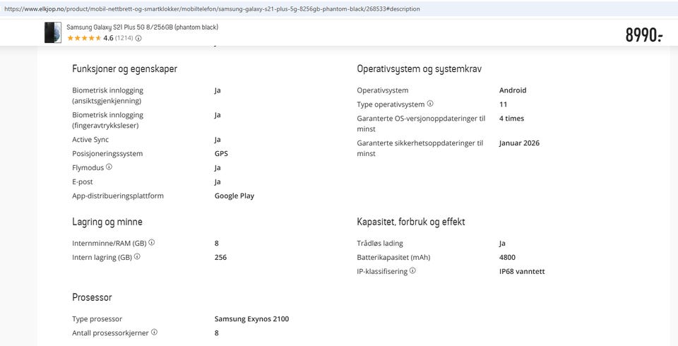Click the Prosessor heading

[x=92, y=297]
